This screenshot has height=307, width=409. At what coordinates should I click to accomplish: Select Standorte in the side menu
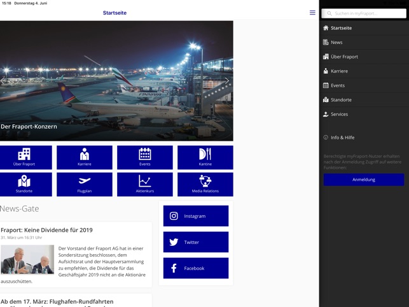coord(364,100)
